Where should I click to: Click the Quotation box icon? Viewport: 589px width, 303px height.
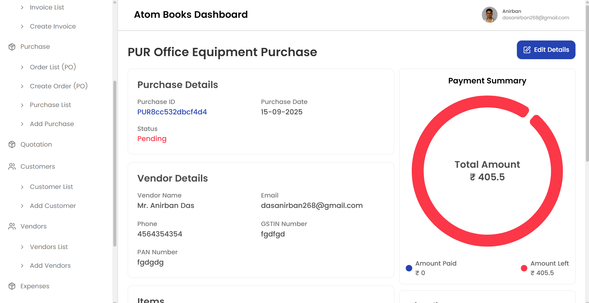click(12, 144)
